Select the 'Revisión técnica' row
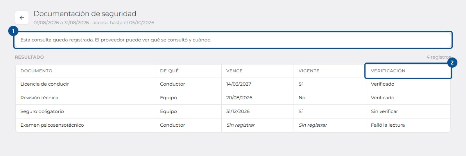 click(x=233, y=98)
